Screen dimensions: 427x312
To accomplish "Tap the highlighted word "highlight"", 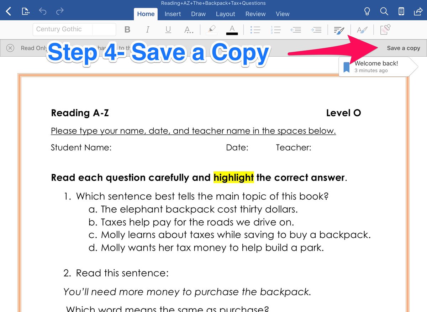I will [x=234, y=177].
